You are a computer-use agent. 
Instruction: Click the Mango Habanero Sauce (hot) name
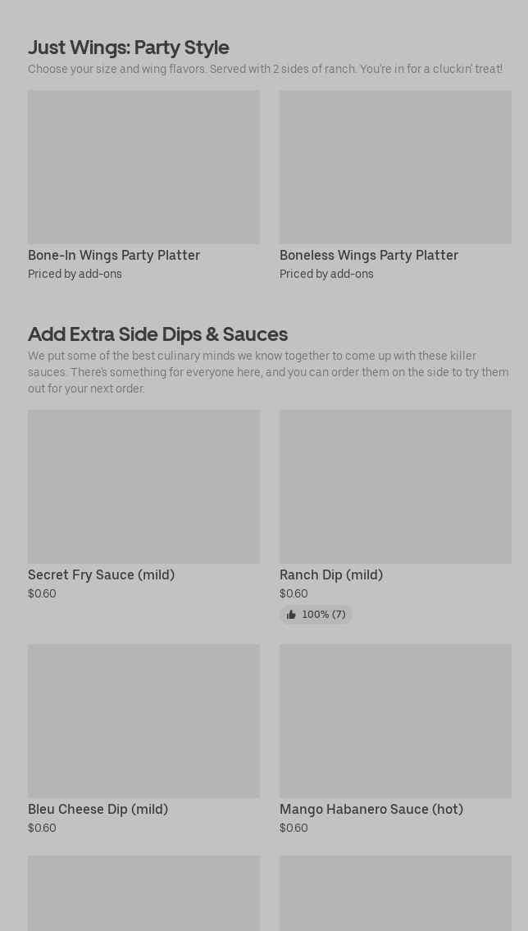371,810
